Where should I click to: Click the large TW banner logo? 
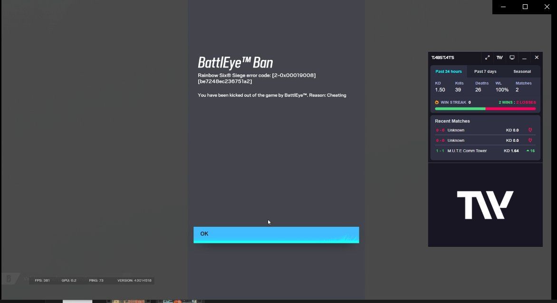(x=485, y=205)
